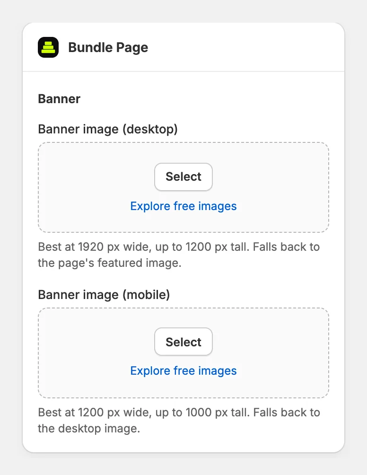
Task: Click the Banner section heading
Action: (x=59, y=99)
